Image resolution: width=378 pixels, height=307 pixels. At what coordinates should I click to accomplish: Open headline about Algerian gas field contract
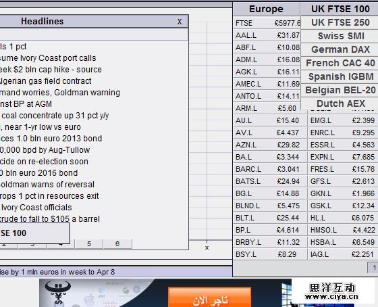tap(45, 81)
